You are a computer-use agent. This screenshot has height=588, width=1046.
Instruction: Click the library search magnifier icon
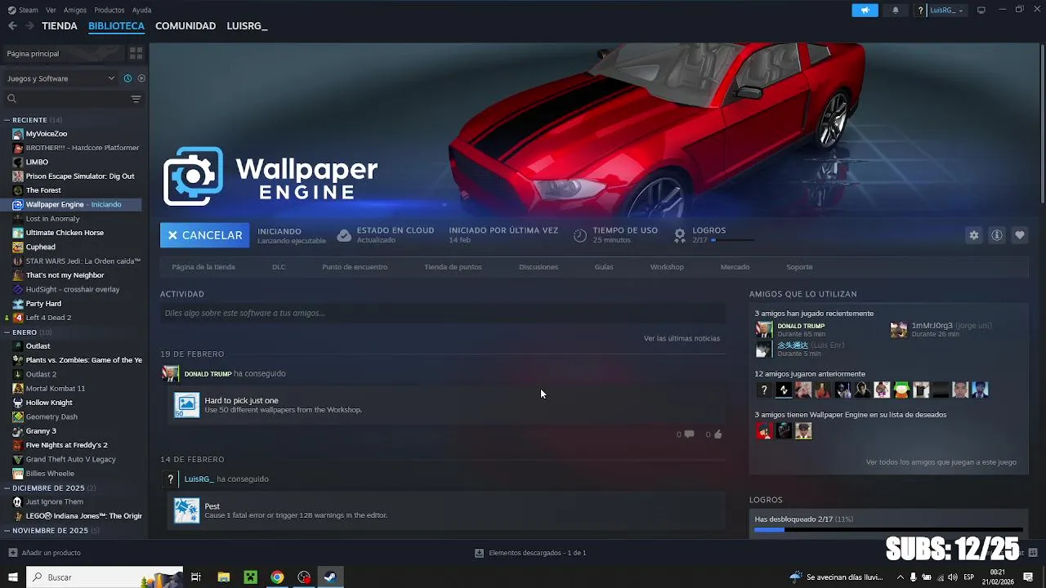pos(11,99)
